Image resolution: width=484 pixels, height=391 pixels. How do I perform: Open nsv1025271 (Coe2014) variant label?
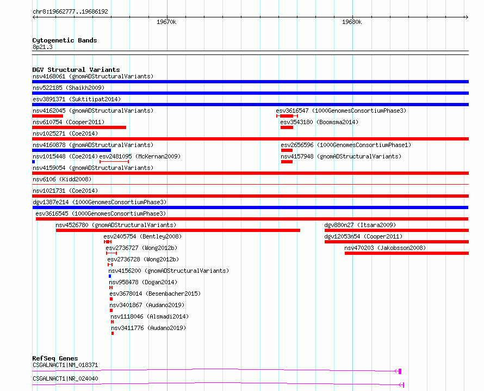tap(65, 133)
